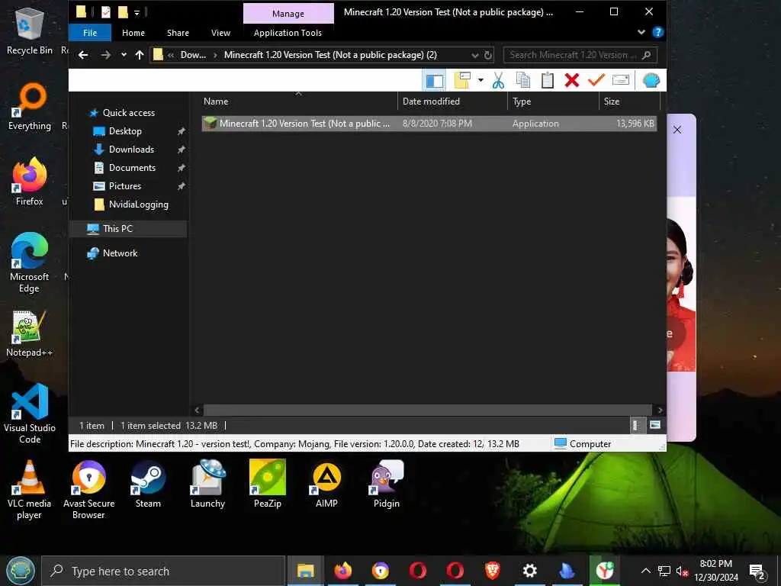Open the Share ribbon tab
The height and width of the screenshot is (586, 781).
coord(178,33)
